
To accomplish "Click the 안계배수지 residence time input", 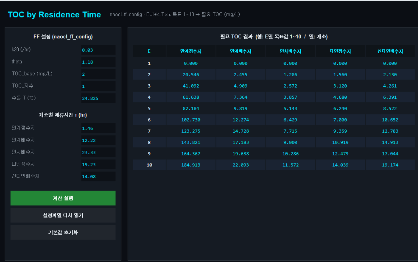I will coord(98,140).
